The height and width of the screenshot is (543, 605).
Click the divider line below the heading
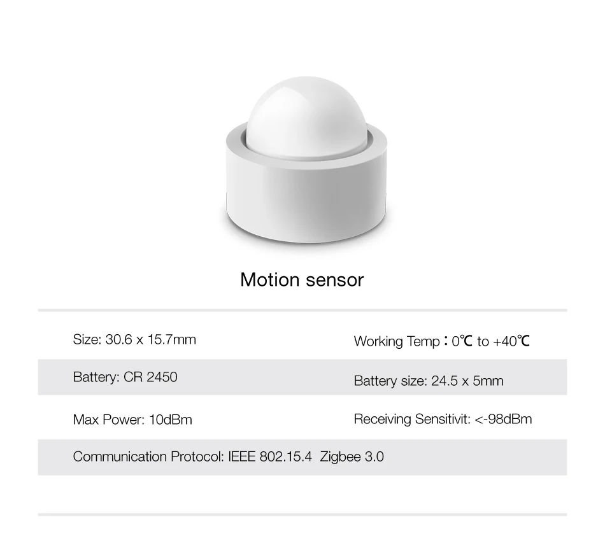coord(302,310)
